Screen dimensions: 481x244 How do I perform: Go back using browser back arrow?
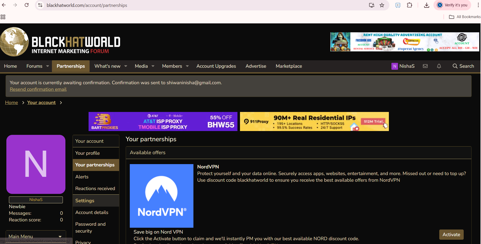click(4, 5)
